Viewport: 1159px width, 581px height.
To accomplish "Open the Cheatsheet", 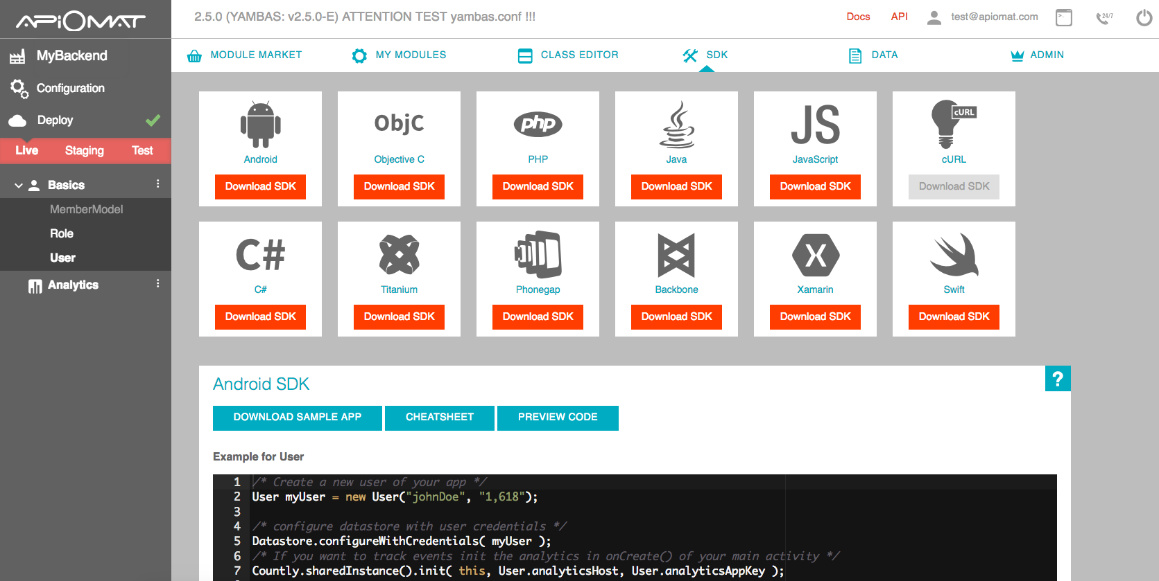I will [440, 418].
